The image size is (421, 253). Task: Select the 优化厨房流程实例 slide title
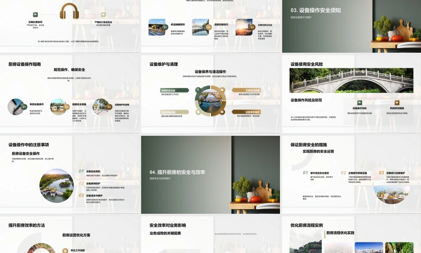[x=306, y=225]
